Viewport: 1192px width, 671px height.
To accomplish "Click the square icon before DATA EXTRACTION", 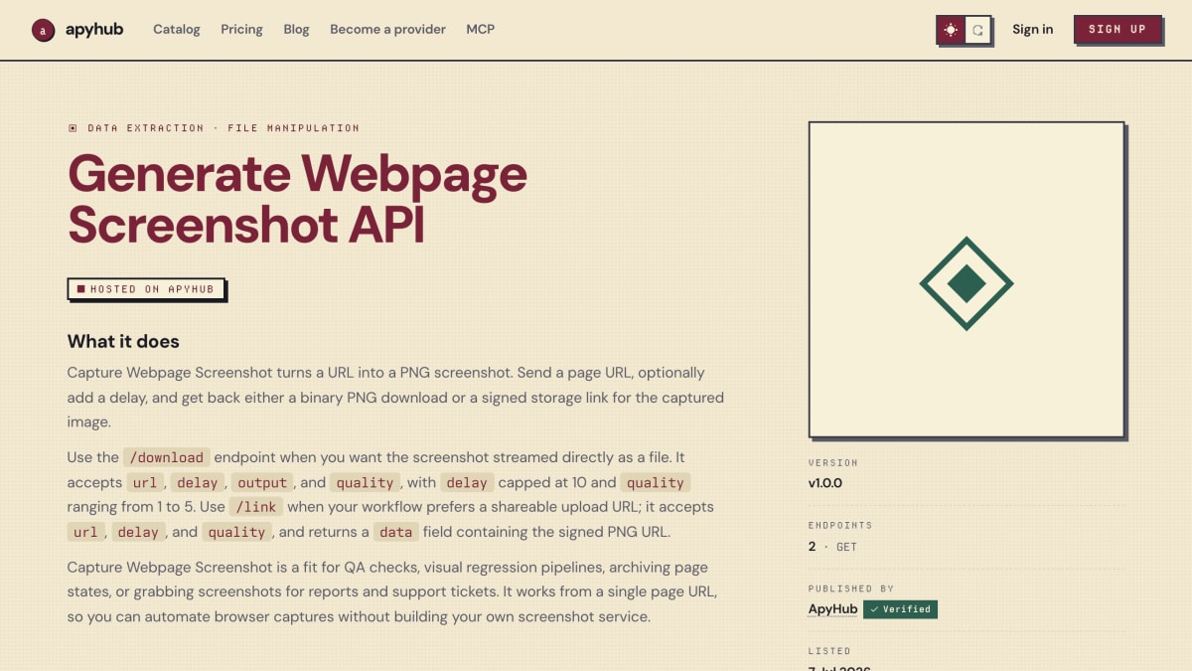I will coord(73,128).
